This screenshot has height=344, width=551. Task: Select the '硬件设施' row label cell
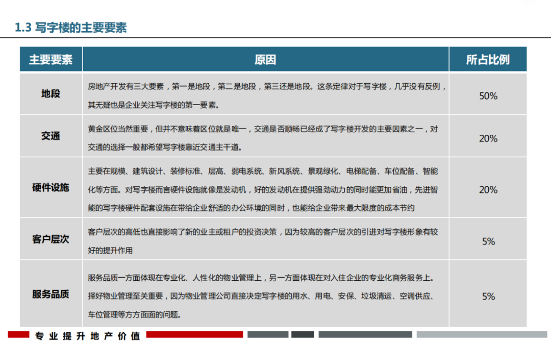[x=51, y=187]
